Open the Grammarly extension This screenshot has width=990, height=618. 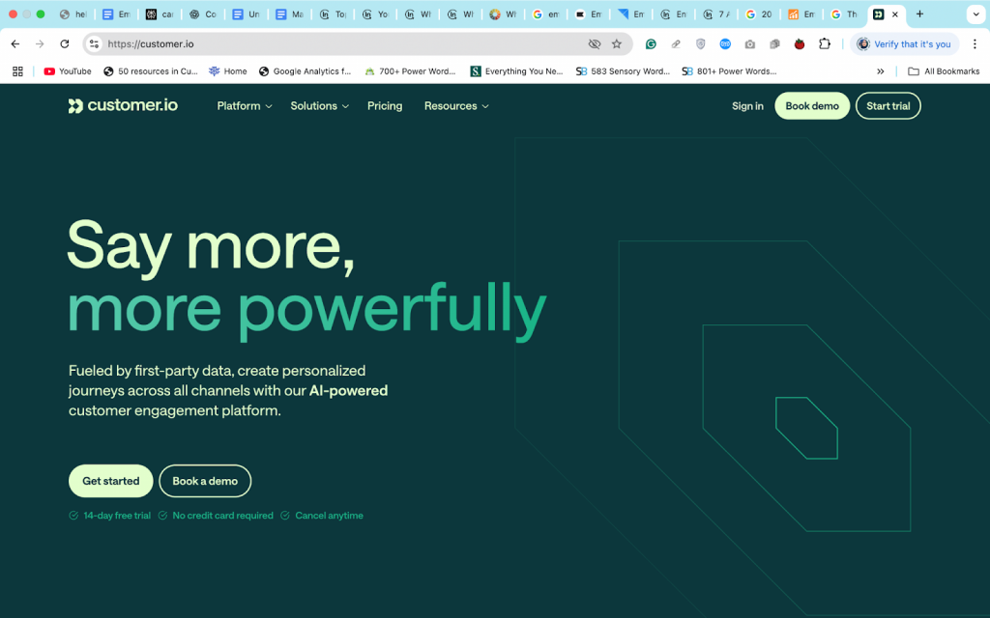[x=651, y=43]
